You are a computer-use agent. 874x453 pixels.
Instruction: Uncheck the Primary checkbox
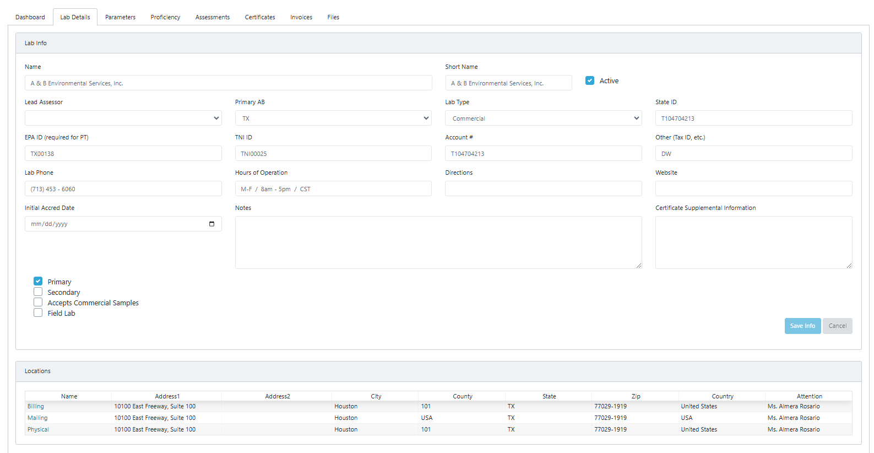[38, 281]
